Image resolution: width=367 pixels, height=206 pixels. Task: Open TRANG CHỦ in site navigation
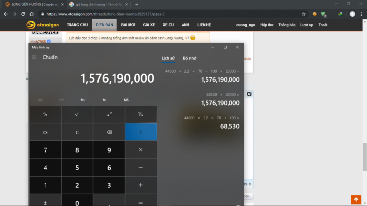coord(77,25)
